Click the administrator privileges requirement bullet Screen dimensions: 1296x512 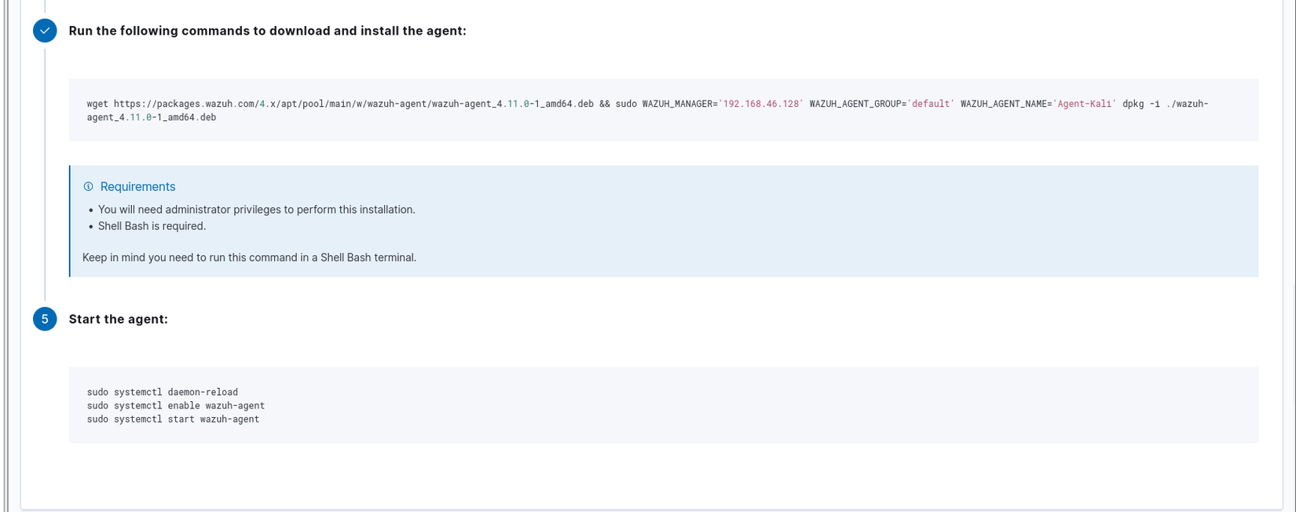(x=256, y=210)
